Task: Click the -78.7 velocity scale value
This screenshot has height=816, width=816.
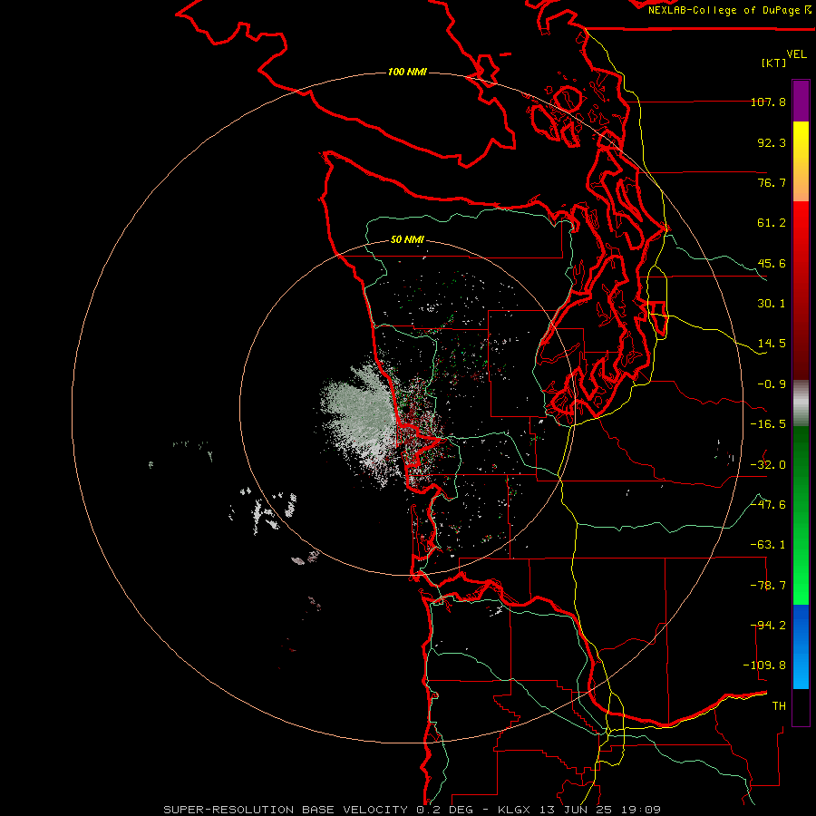Action: pos(768,586)
